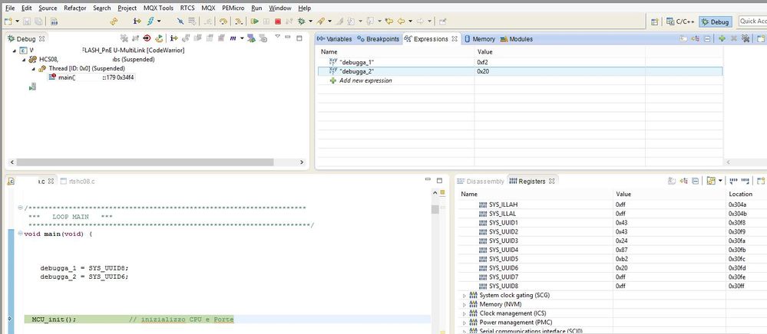Image resolution: width=767 pixels, height=334 pixels.
Task: Switch to the Memory tab
Action: click(x=479, y=39)
